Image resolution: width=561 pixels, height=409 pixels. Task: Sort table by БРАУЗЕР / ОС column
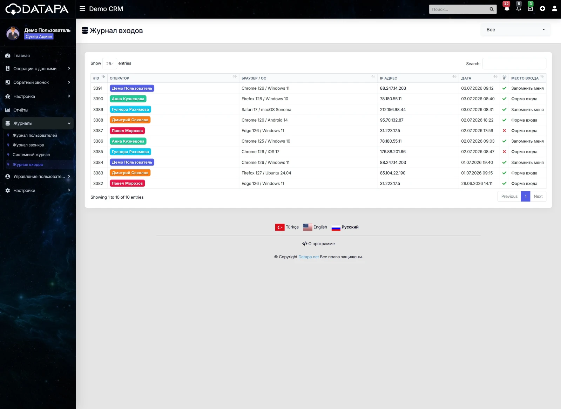(308, 78)
